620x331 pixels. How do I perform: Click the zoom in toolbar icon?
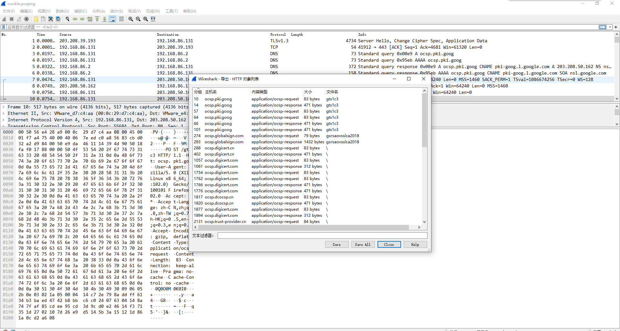tap(131, 19)
